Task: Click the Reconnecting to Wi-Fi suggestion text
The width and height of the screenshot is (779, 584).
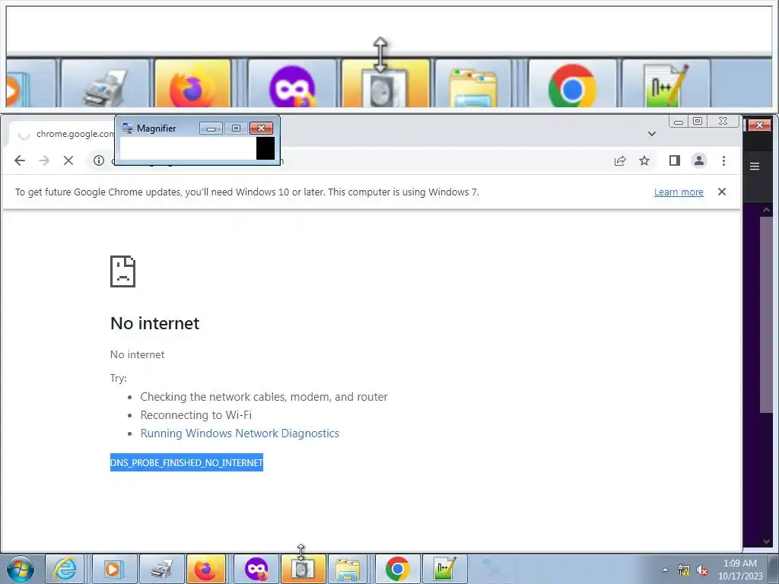Action: pos(196,415)
